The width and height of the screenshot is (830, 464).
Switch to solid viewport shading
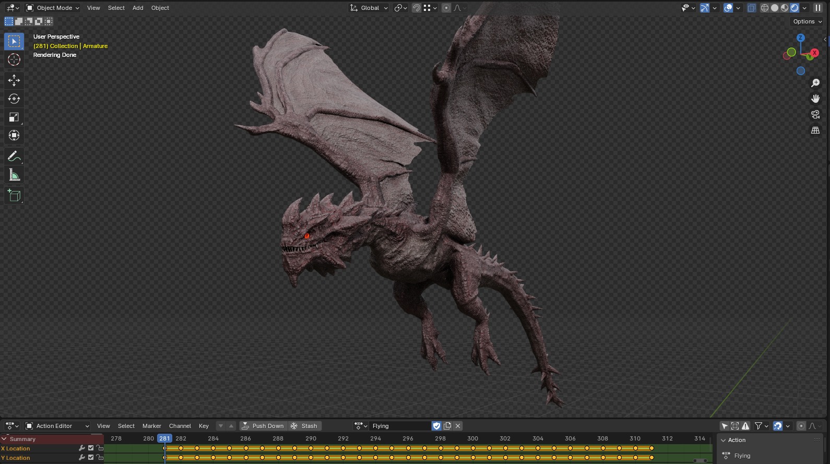775,8
